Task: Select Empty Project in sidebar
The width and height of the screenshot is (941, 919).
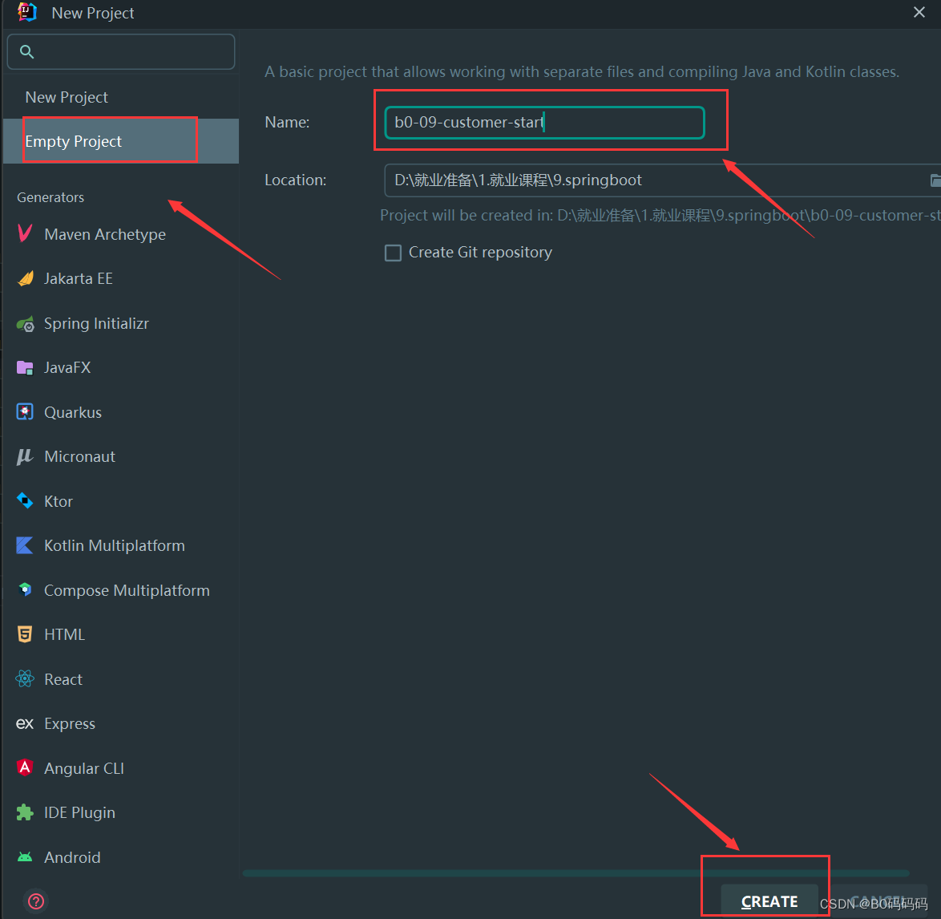Action: pyautogui.click(x=121, y=141)
